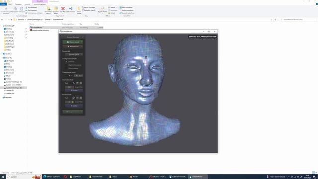This screenshot has width=318, height=179.
Task: Click Nichts auswählen in ribbon
Action: [x=127, y=10]
